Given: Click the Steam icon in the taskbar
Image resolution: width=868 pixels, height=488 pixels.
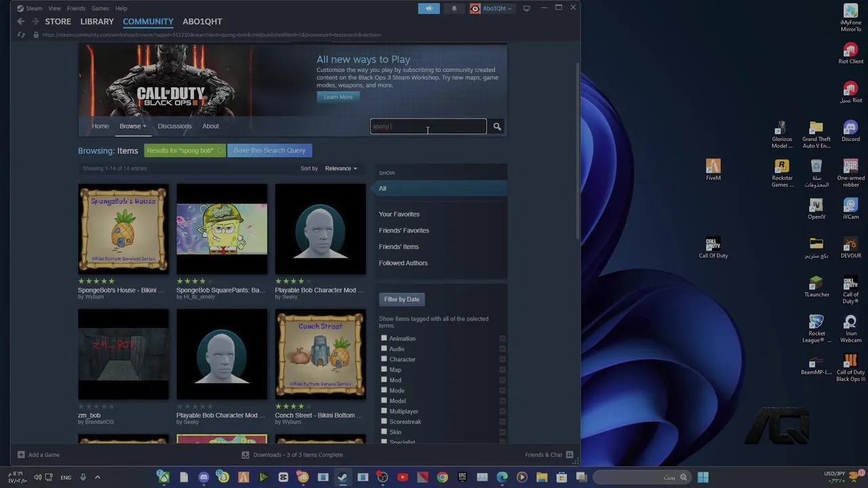Looking at the screenshot, I should pos(342,477).
